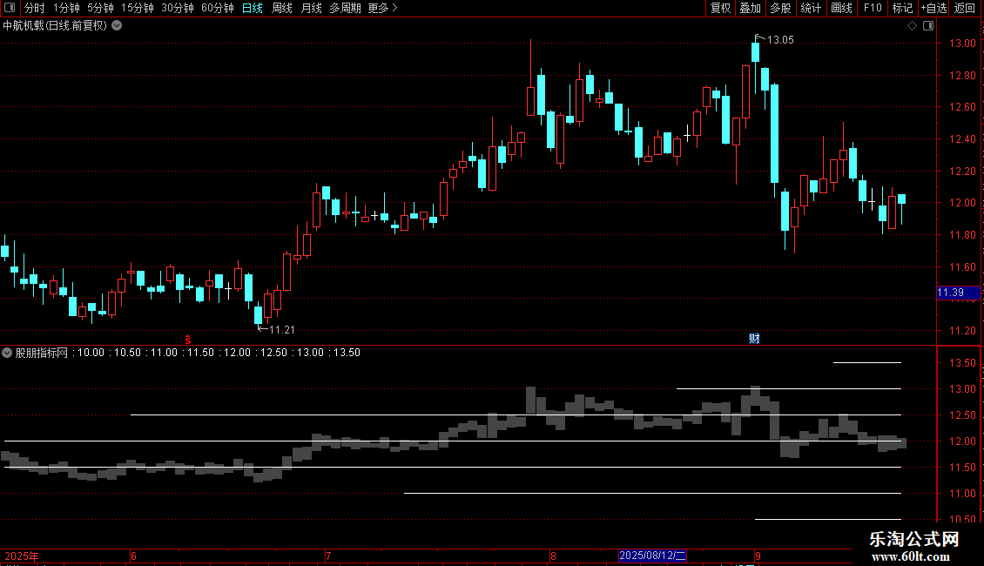
Task: Click the 13.05 high price label
Action: point(780,39)
